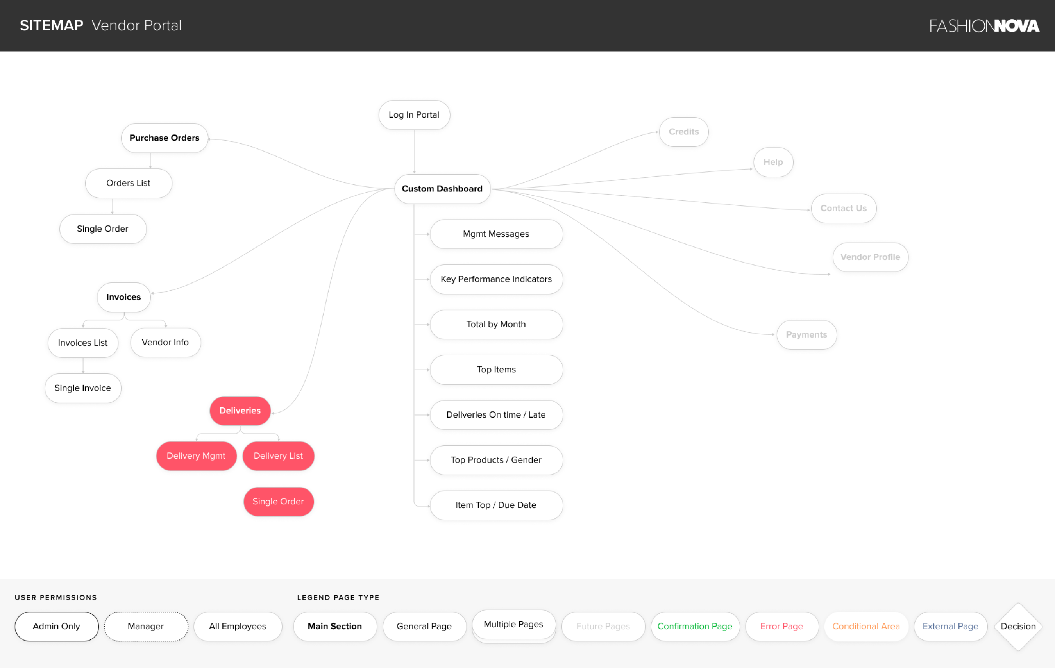Click the Future Pages legend item

(x=603, y=626)
